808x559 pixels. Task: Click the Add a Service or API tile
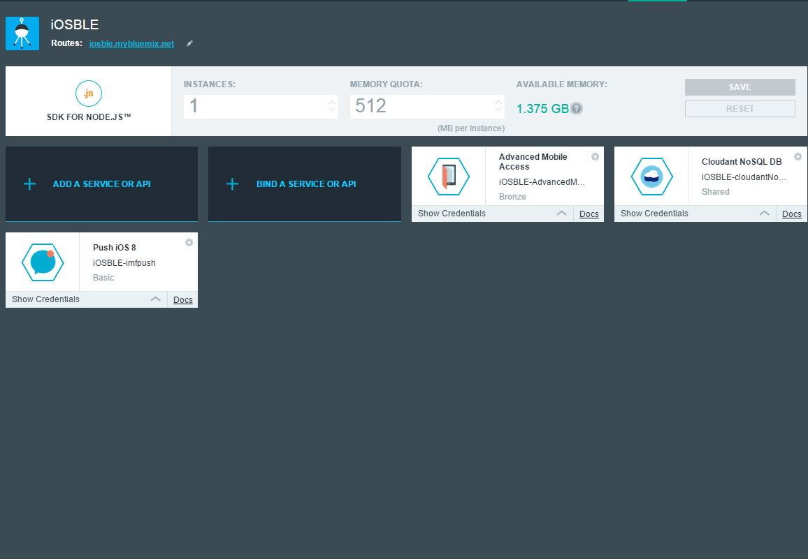[x=101, y=184]
